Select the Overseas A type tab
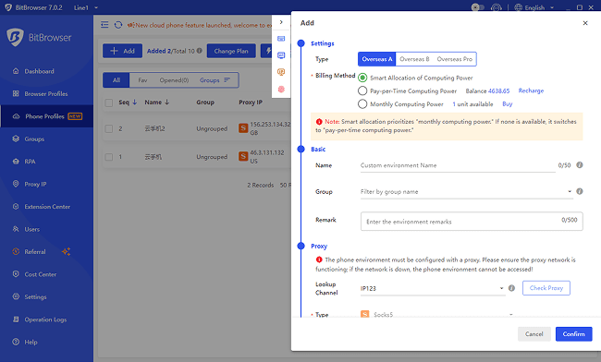This screenshot has height=362, width=601. tap(376, 59)
